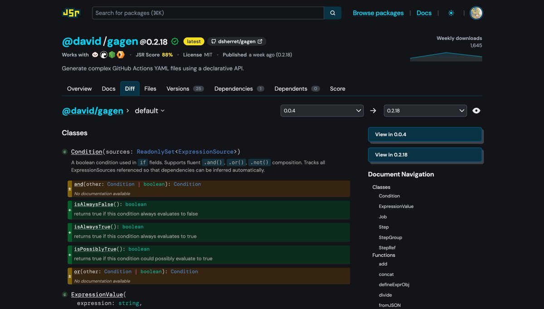
Task: Click the and method name
Action: click(79, 184)
